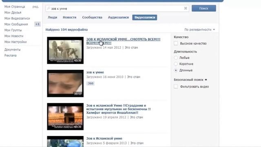Screen dimensions: 261x147
Task: Open Мои Сообщения
Action: click(16, 24)
